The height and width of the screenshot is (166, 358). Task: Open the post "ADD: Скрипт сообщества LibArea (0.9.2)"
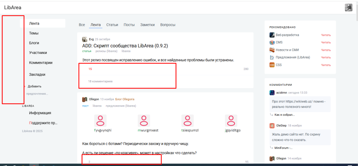pyautogui.click(x=125, y=45)
